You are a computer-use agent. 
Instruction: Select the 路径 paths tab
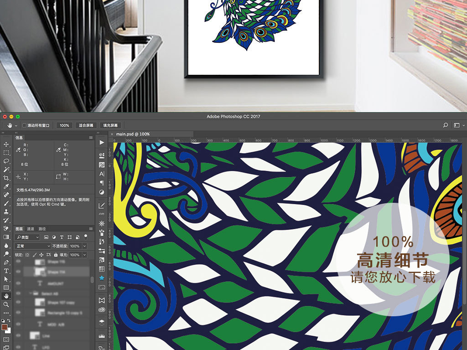[42, 229]
